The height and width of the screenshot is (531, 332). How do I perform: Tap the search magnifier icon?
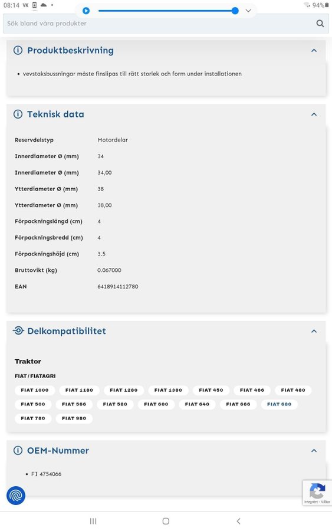point(320,24)
